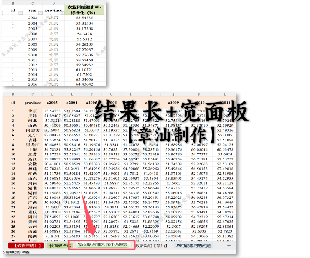The height and width of the screenshot is (258, 310).
Task: Select the 农业科技进步率-标准化 (%) header cell
Action: (x=84, y=10)
